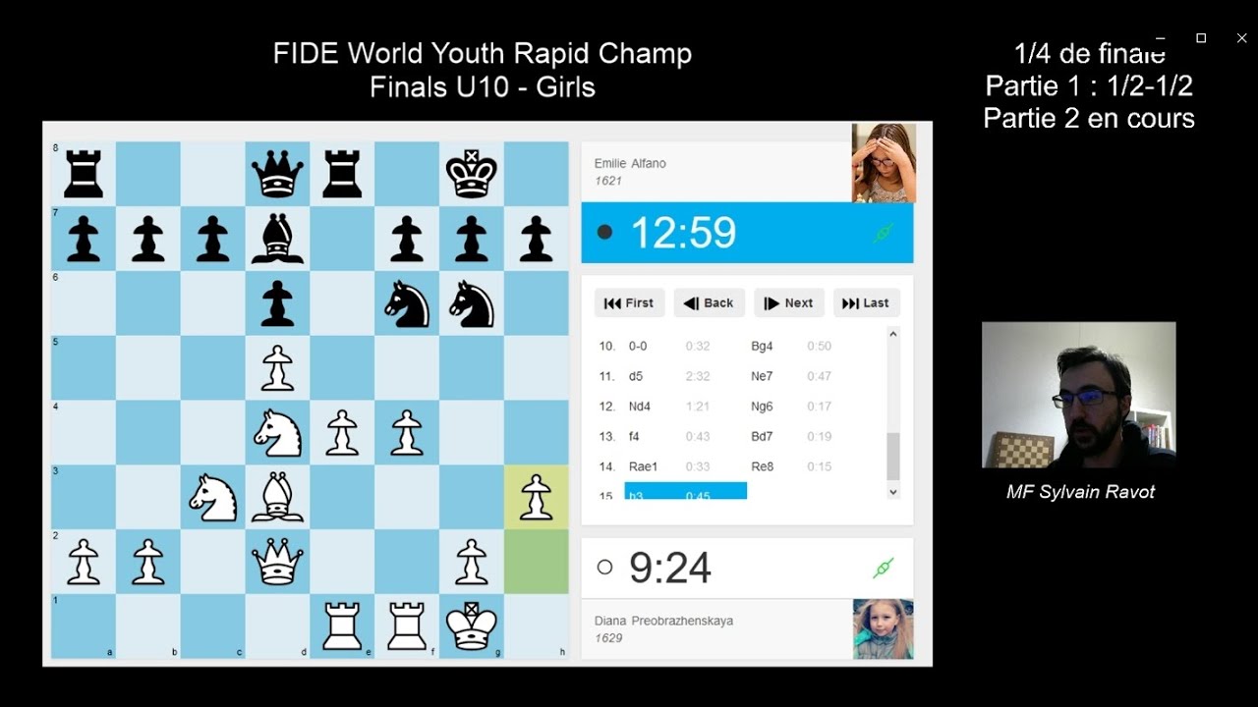Viewport: 1258px width, 707px height.
Task: Select move 11. d5 in list
Action: [x=635, y=376]
